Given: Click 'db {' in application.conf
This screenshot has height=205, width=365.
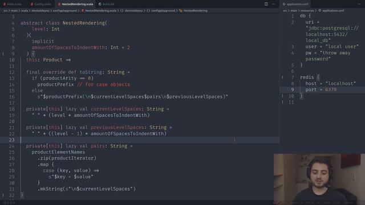Looking at the screenshot, I should 306,16.
